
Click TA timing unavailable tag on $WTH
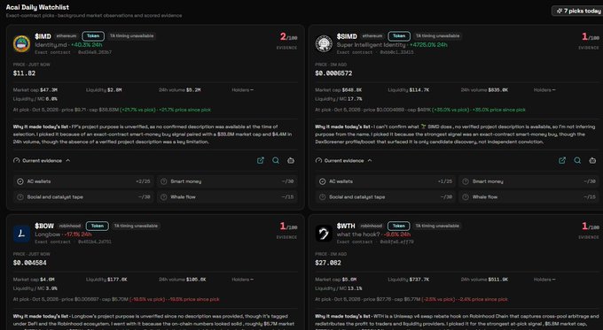click(x=438, y=226)
